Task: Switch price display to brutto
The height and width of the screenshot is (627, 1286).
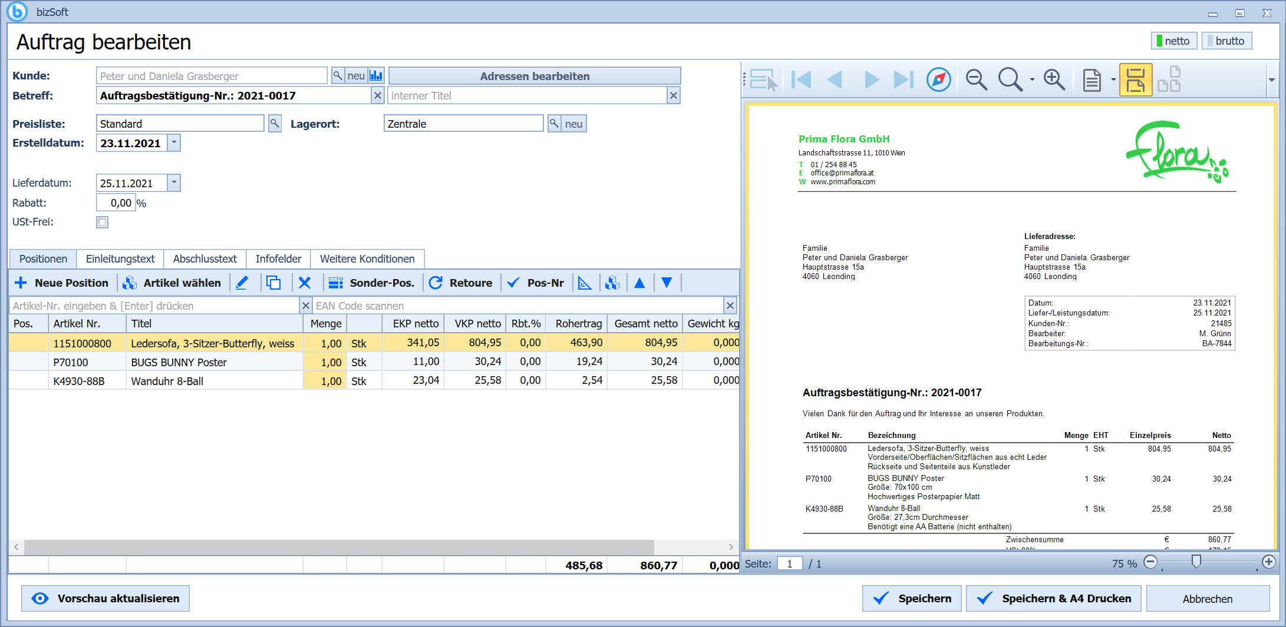Action: [x=1226, y=41]
